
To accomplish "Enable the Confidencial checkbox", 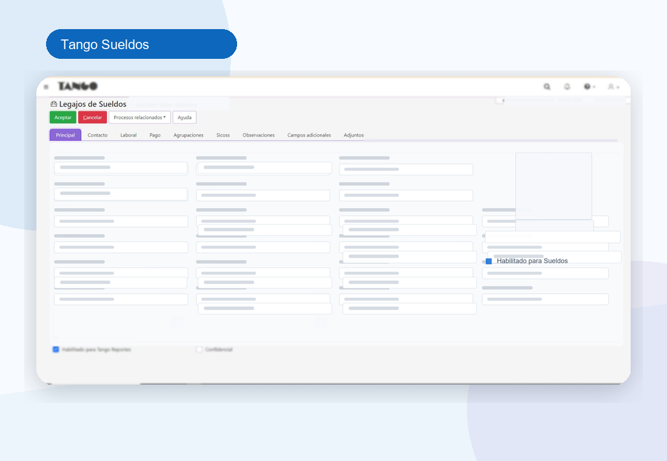I will [199, 349].
